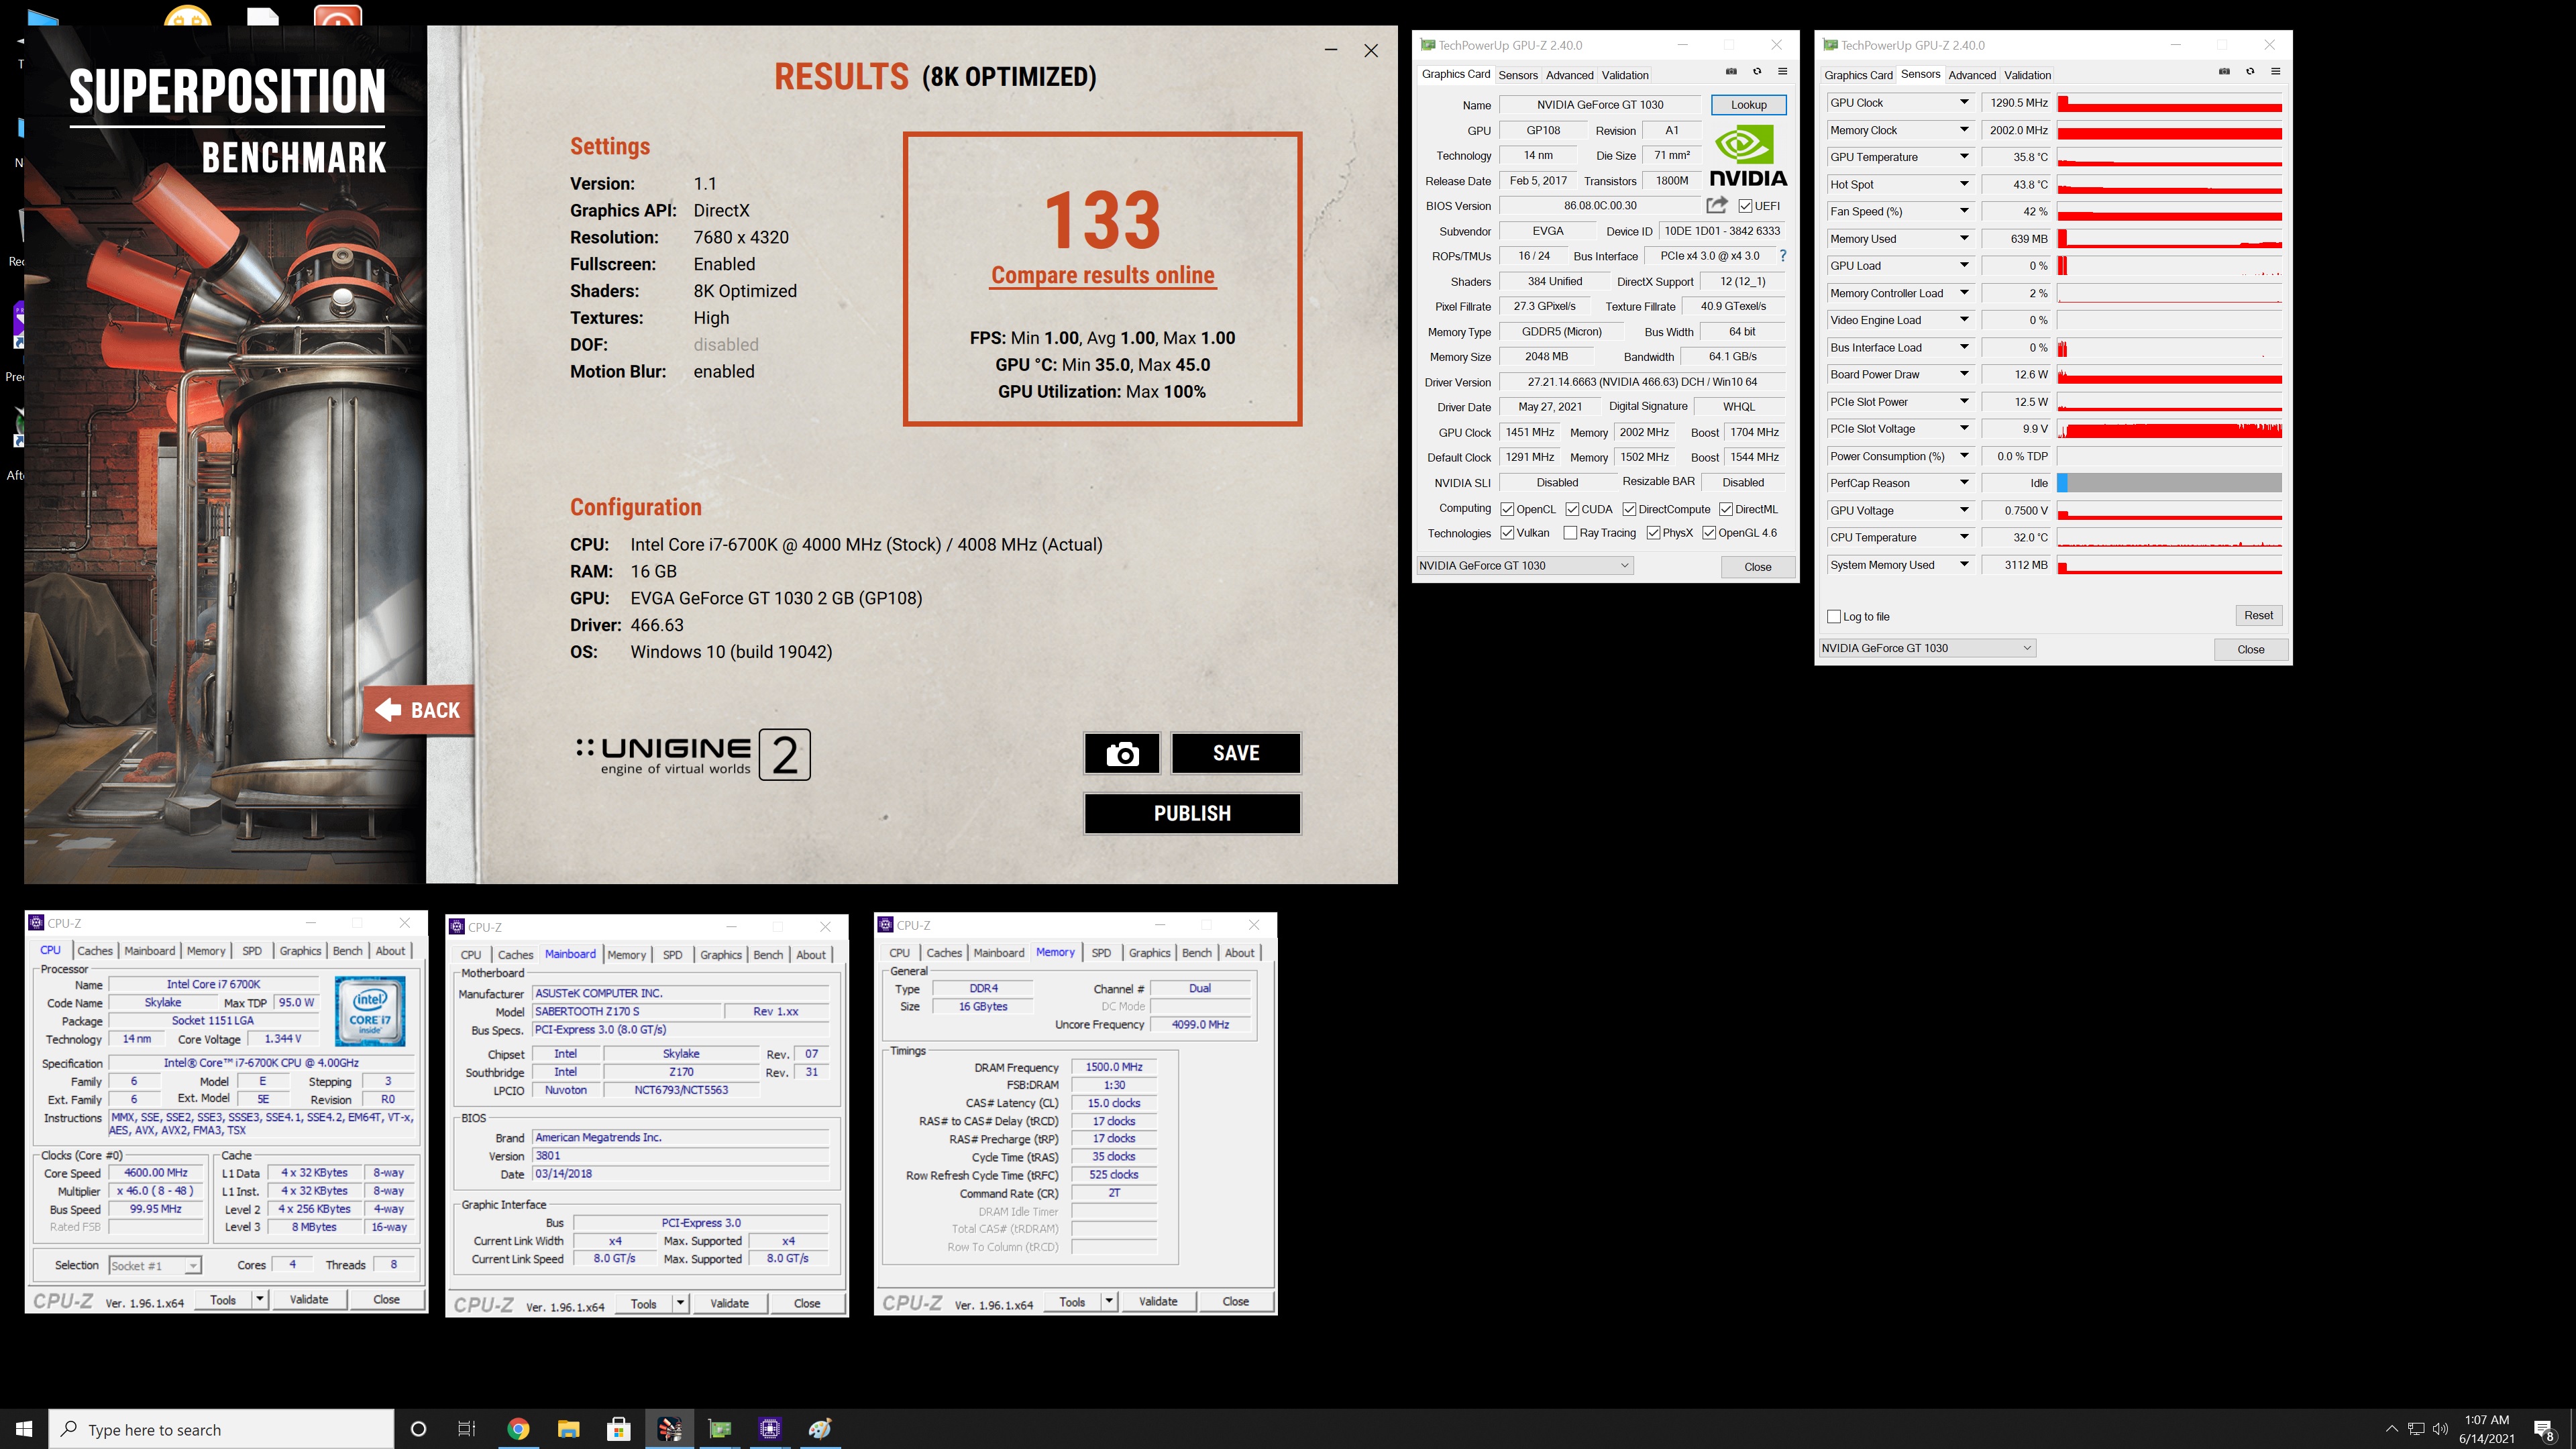Click the screenshot camera icon in GPU-Z Graphics Card window

pyautogui.click(x=1731, y=72)
